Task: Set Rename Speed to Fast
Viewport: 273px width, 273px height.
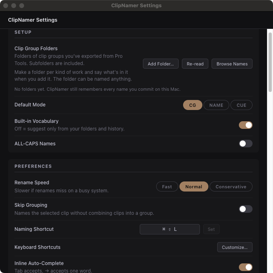Action: [x=167, y=186]
